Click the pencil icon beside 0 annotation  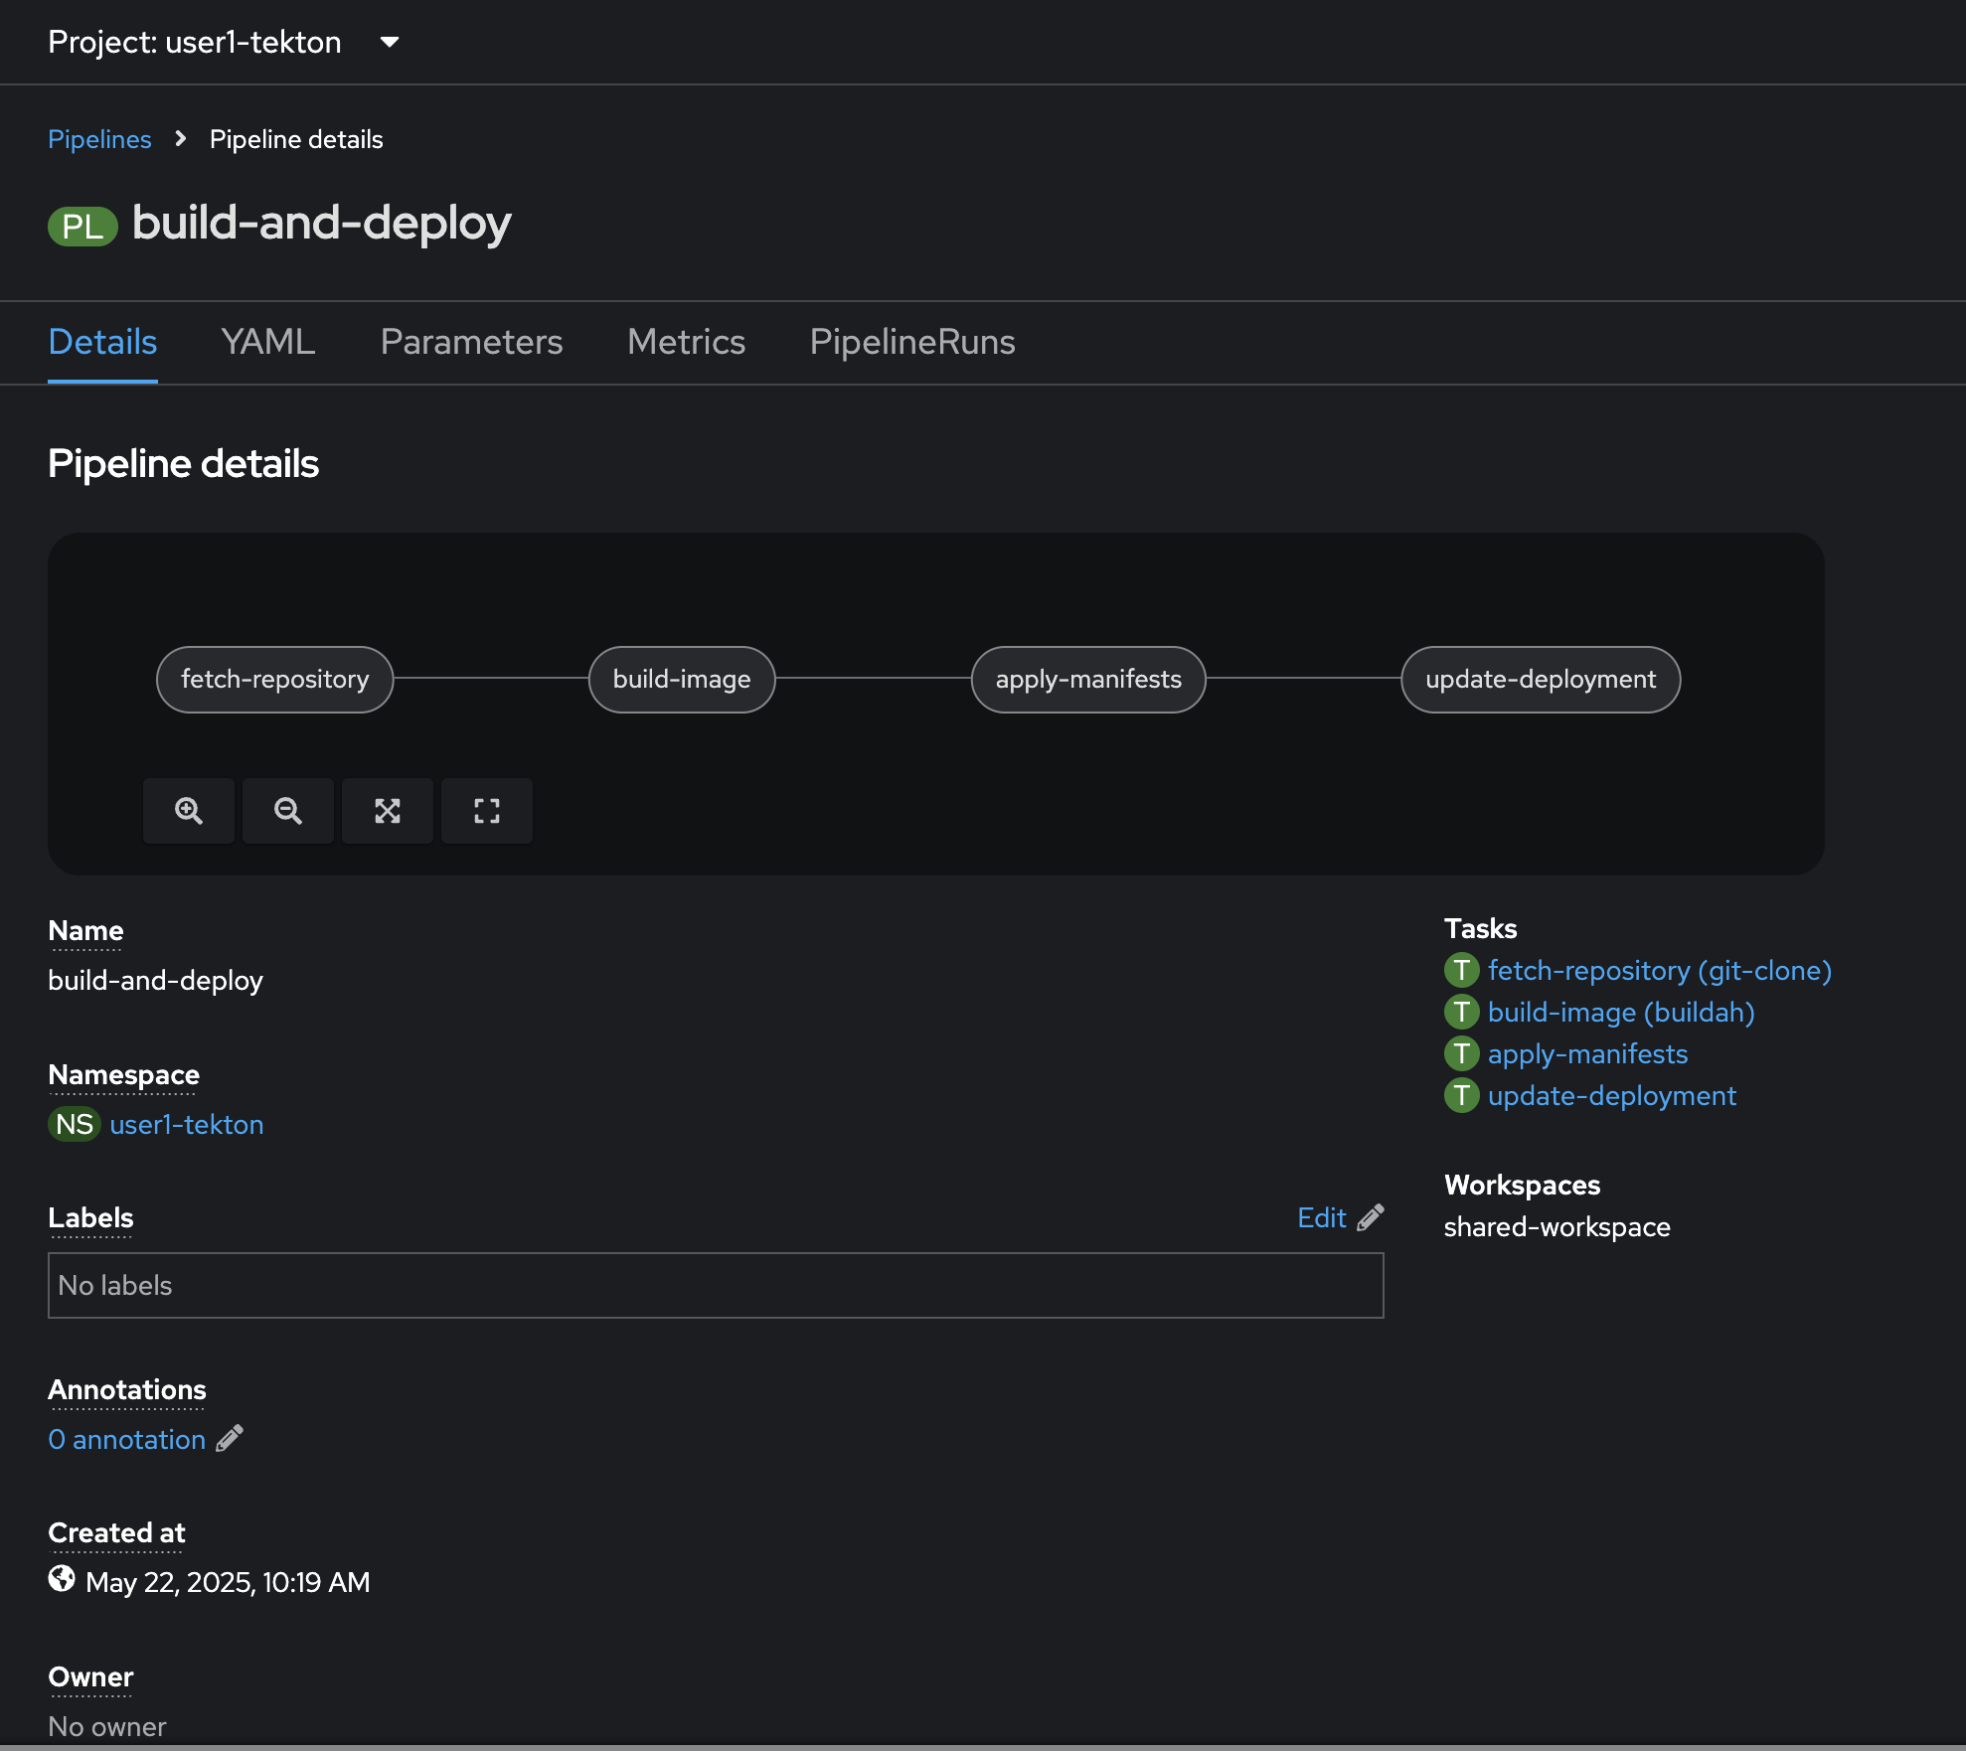230,1438
